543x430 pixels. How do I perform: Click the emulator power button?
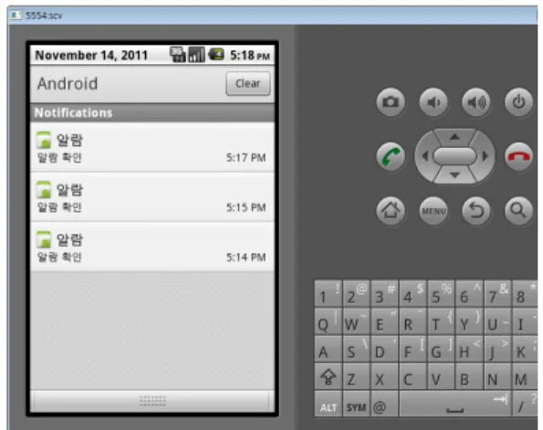[518, 102]
